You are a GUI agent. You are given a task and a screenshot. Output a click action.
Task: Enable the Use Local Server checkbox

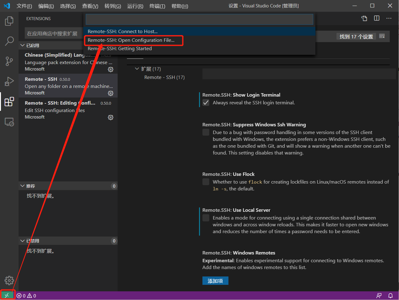point(206,218)
